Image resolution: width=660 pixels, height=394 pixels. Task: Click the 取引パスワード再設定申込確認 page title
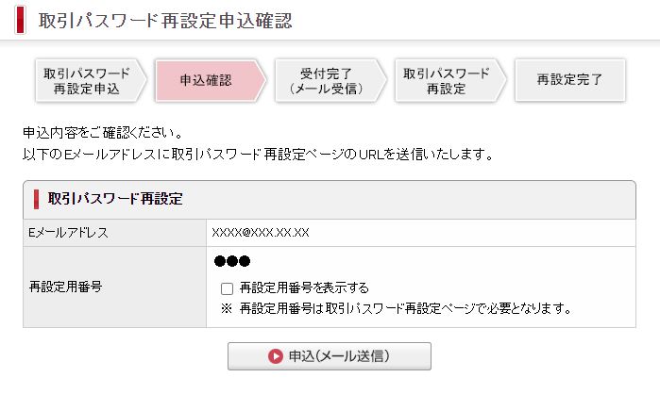(166, 20)
